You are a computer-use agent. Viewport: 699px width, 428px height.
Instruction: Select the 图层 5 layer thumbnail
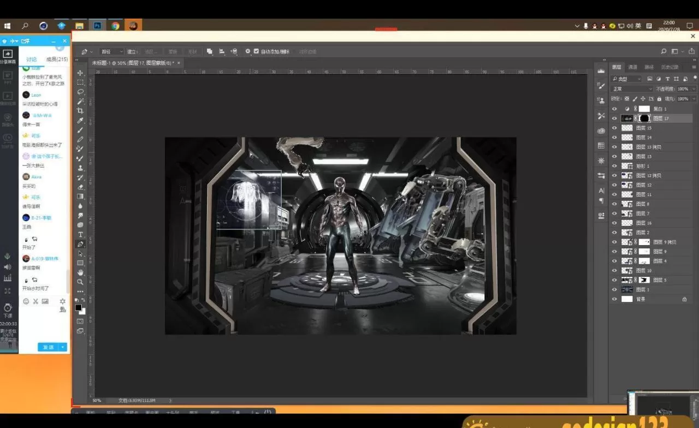click(x=627, y=280)
